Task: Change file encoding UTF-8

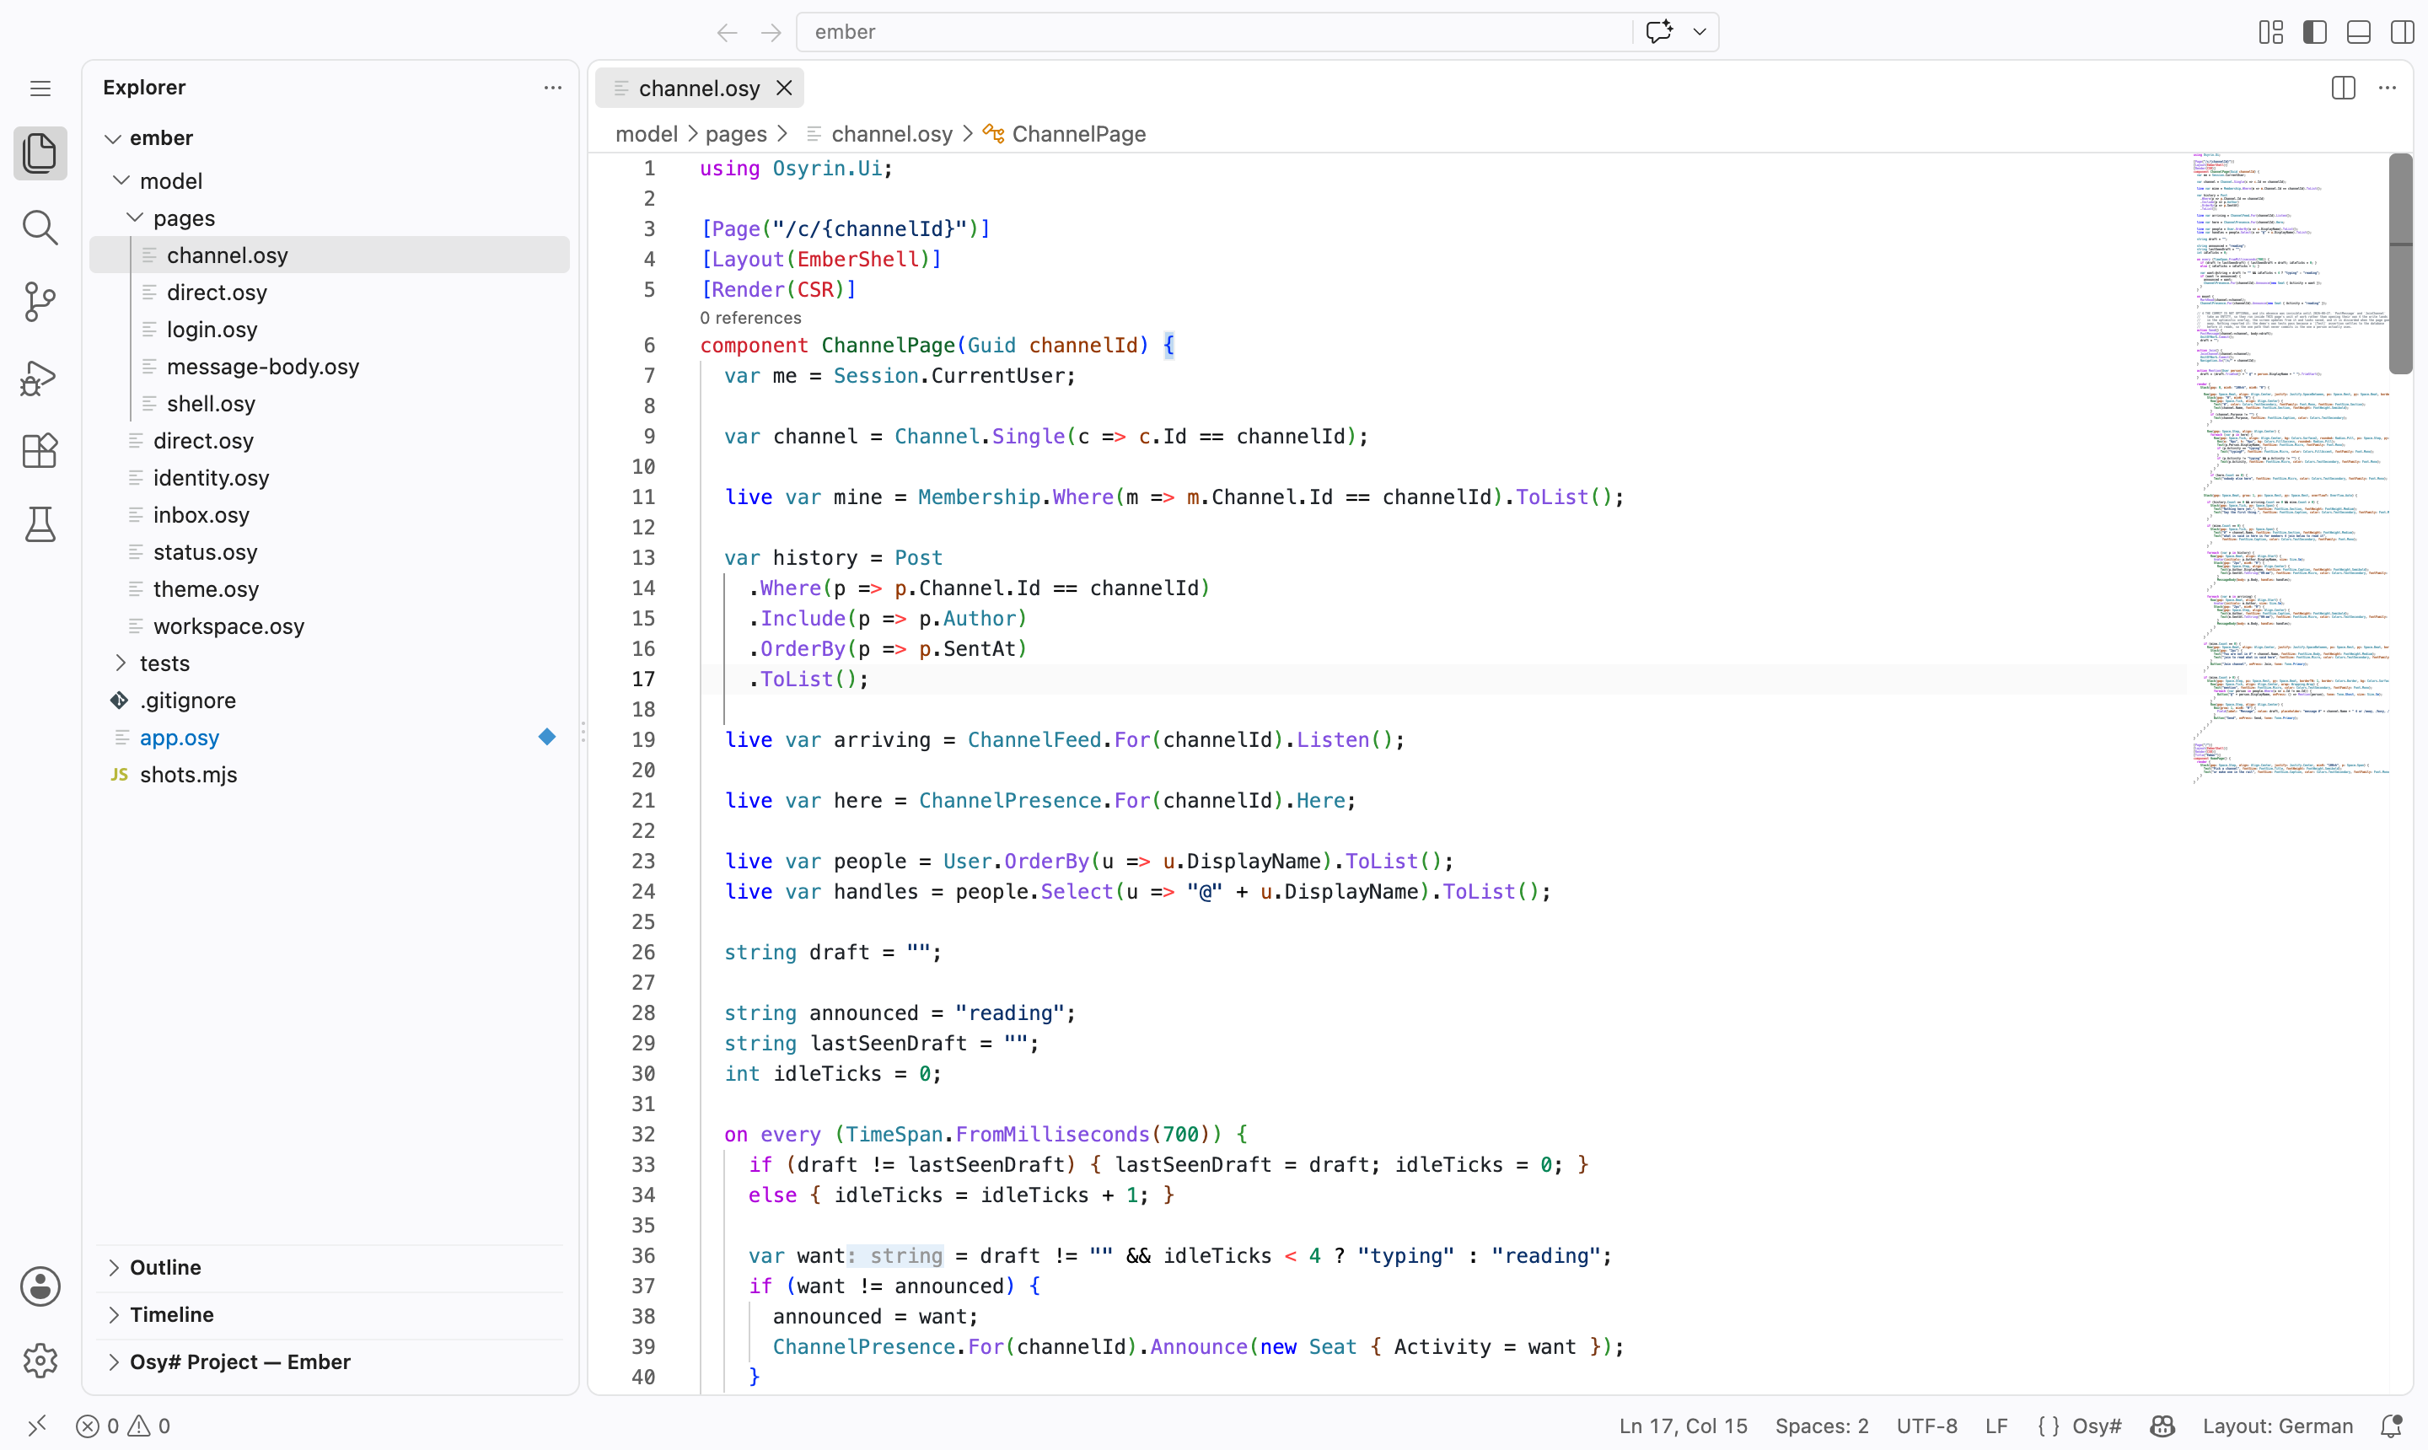Action: pos(1926,1426)
